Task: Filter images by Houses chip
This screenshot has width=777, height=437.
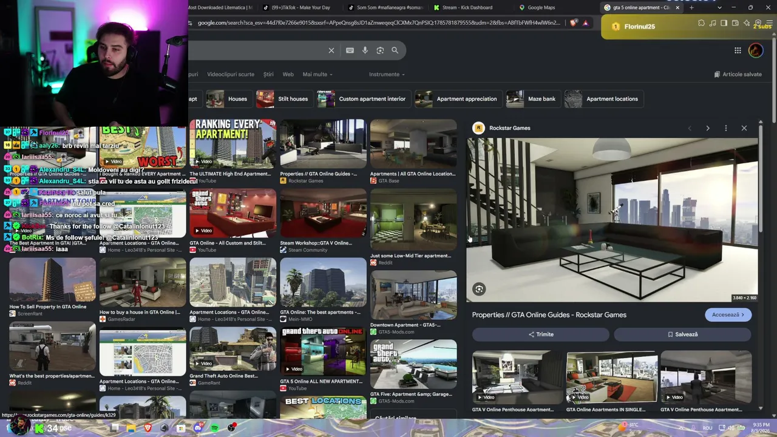Action: pyautogui.click(x=228, y=99)
